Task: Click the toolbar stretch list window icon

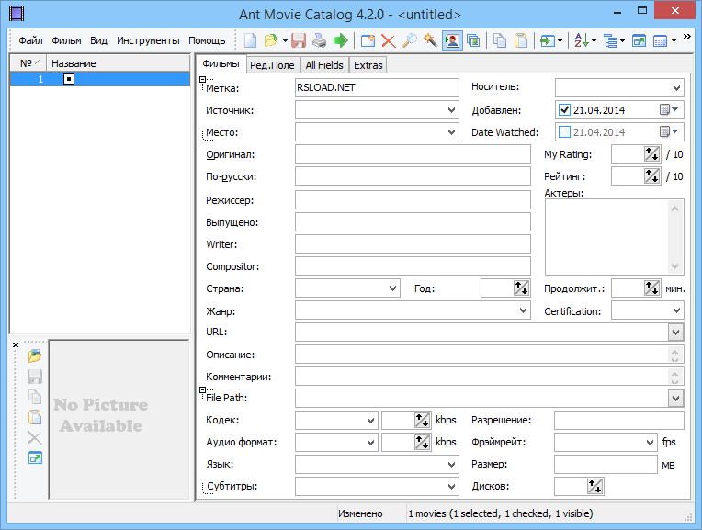Action: (639, 40)
